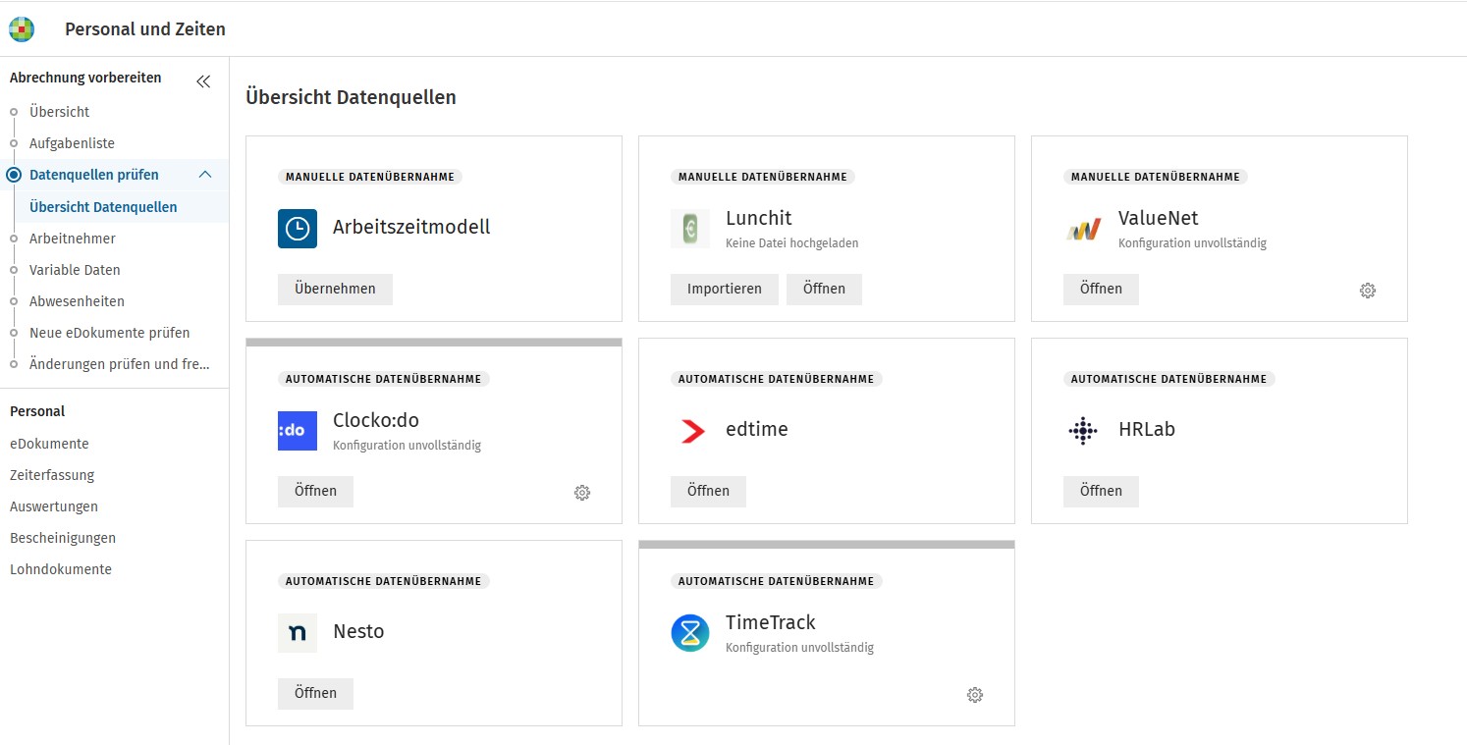Collapse the Datenquellen prüfen chevron
The height and width of the screenshot is (745, 1467).
tap(205, 175)
